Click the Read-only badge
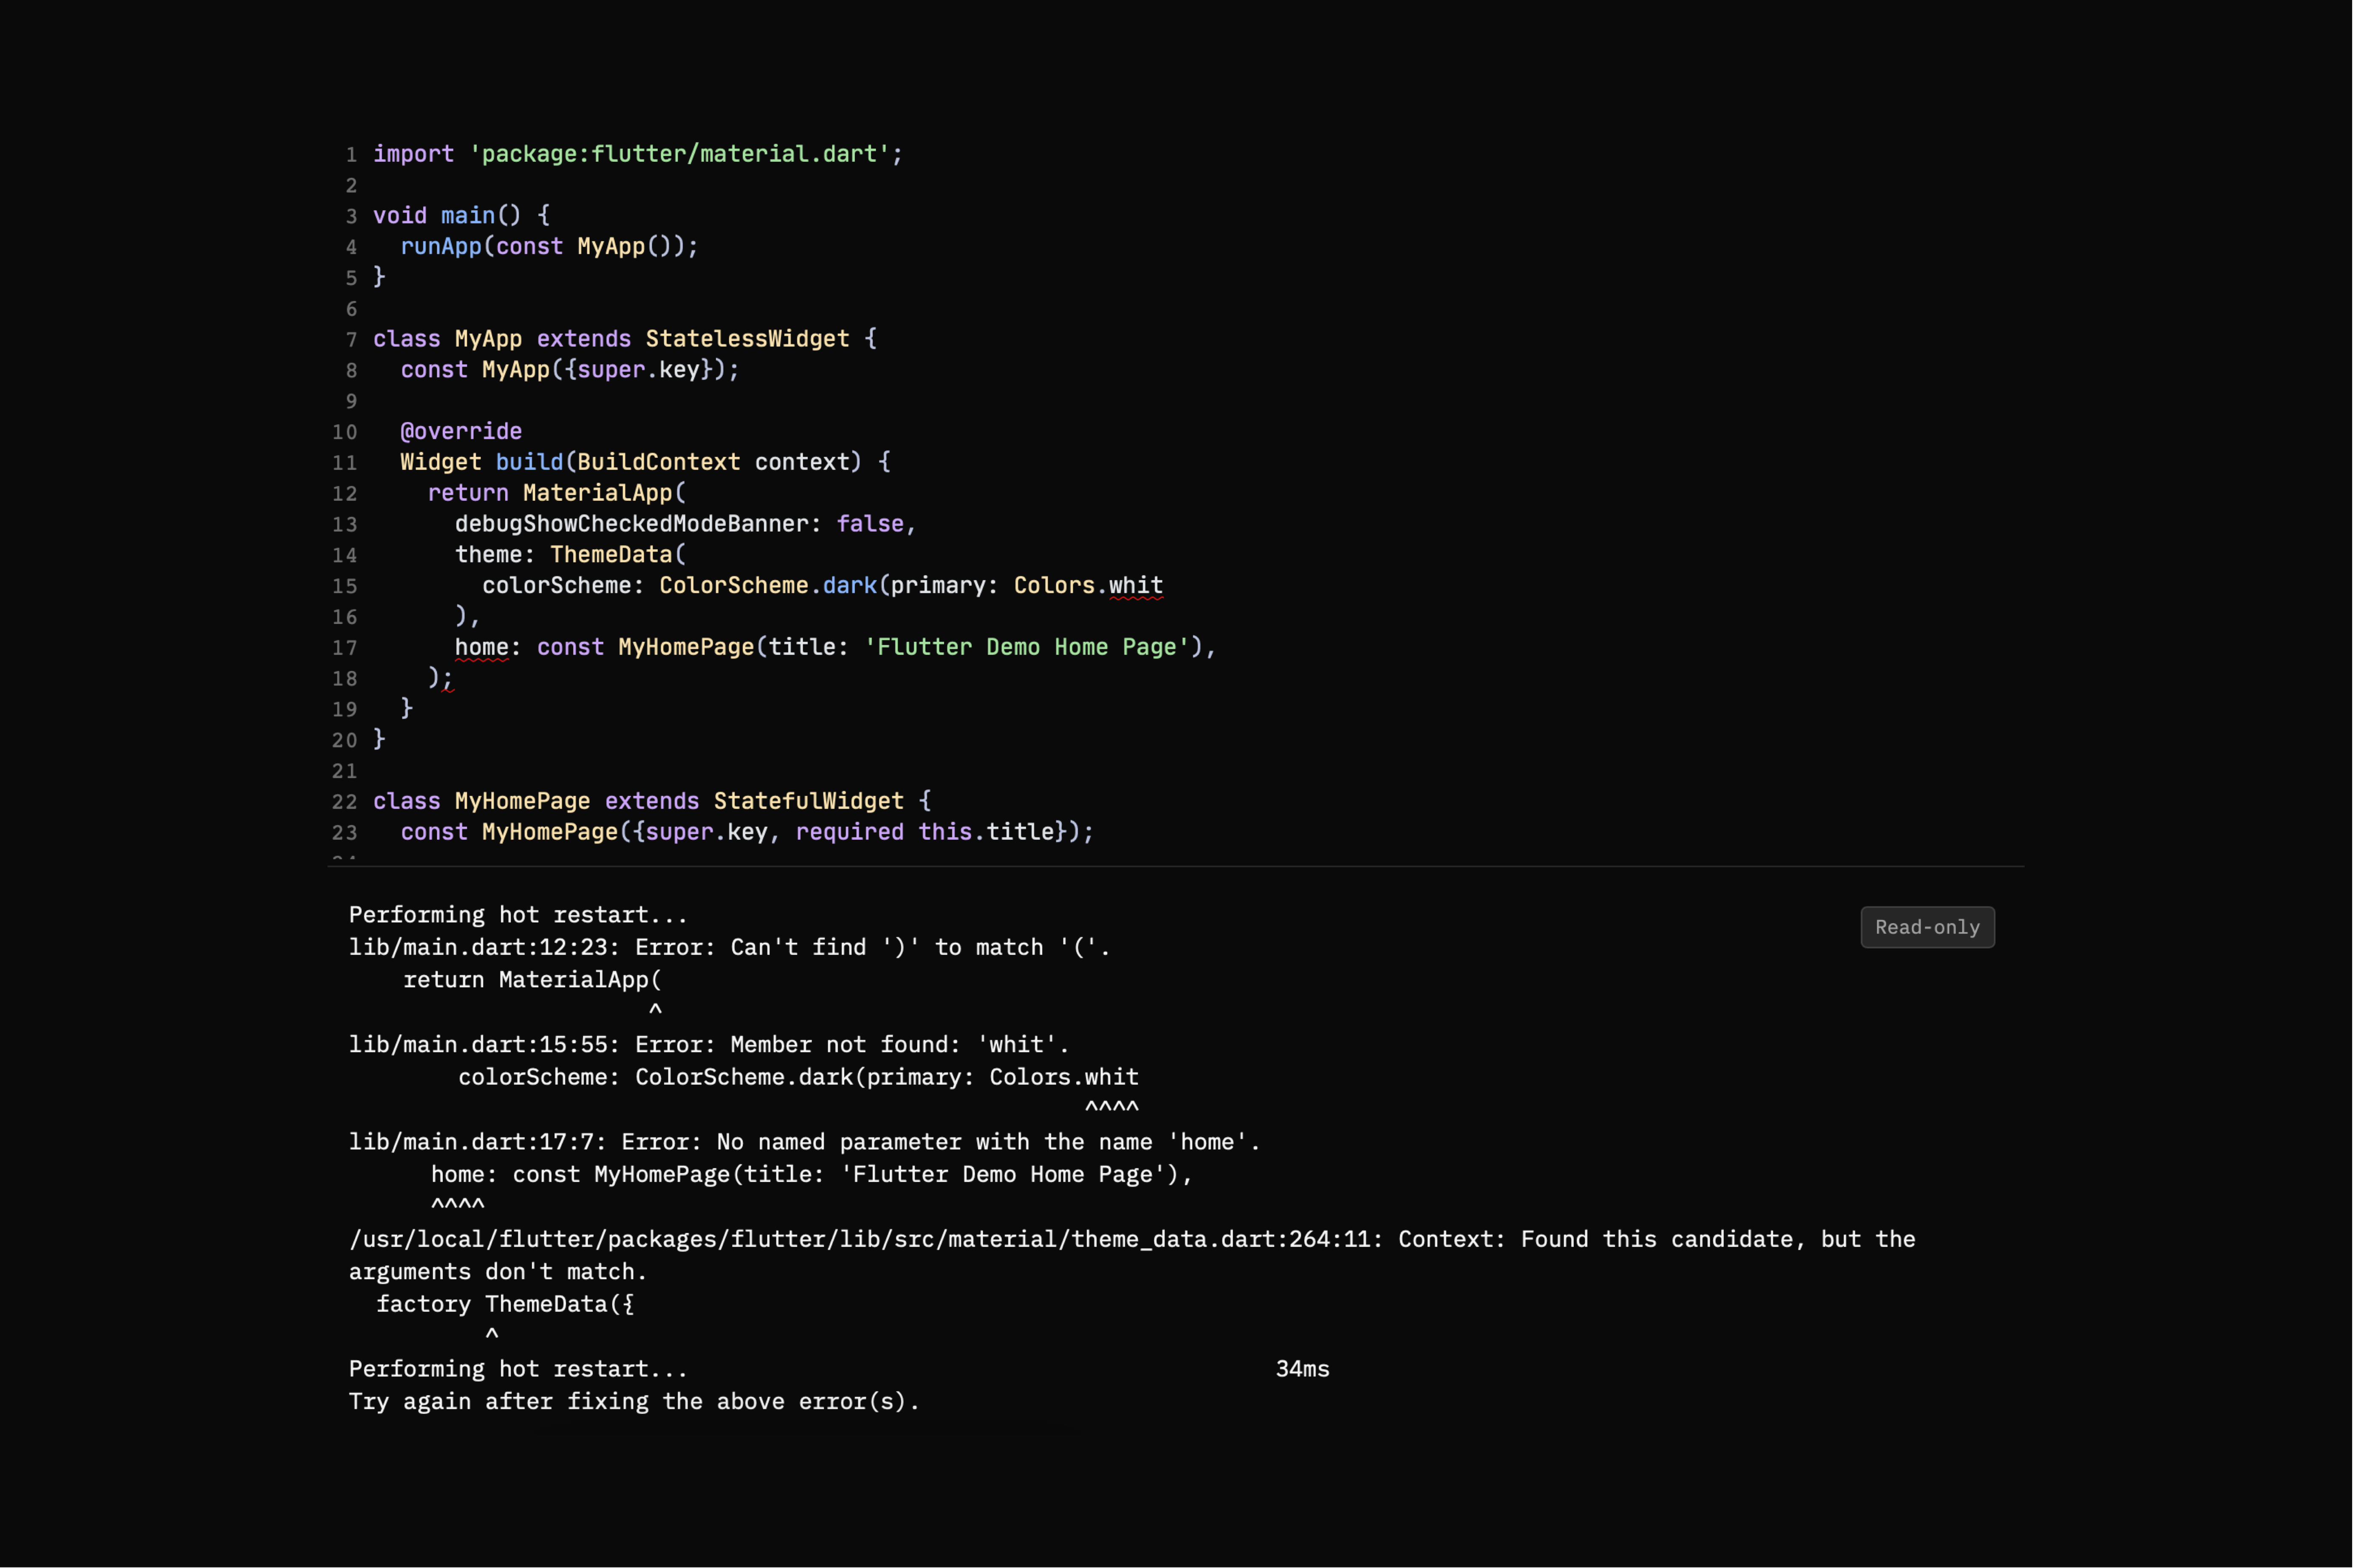Viewport: 2353px width, 1568px height. click(1926, 927)
